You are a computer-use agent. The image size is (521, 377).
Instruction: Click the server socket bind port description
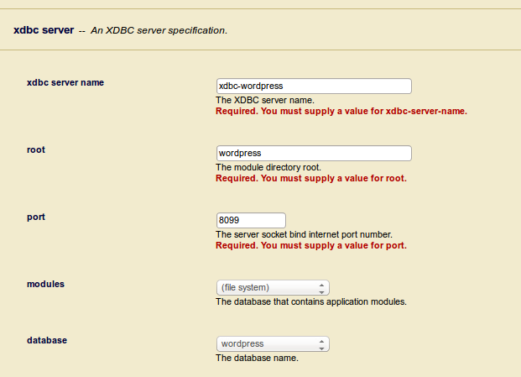304,234
